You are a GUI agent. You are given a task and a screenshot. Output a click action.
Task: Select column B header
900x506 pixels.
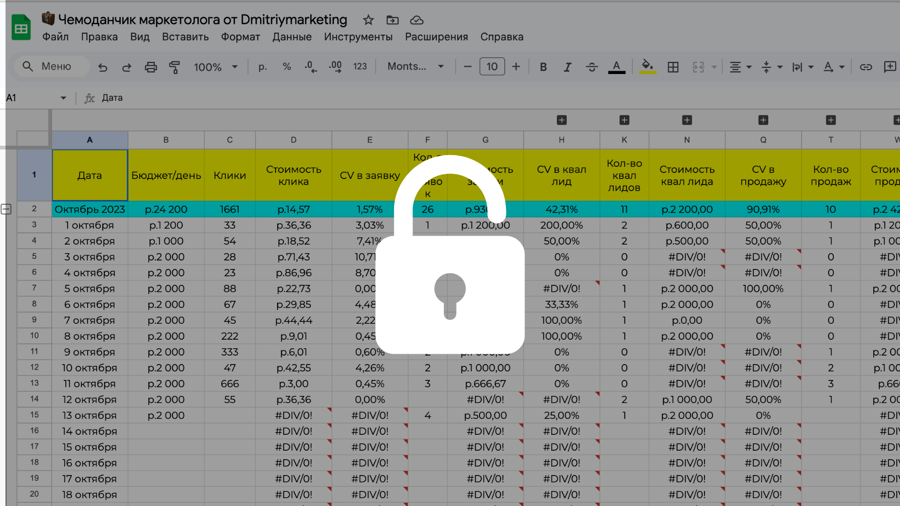166,140
